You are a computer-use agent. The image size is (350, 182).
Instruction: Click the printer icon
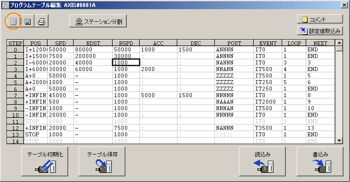41,21
